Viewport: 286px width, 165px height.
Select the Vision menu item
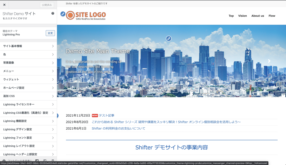click(242, 16)
